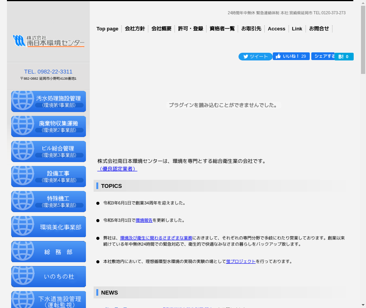Screen dimensions: 366x308
Task: Select the 設備工事 department banner
Action: click(49, 176)
